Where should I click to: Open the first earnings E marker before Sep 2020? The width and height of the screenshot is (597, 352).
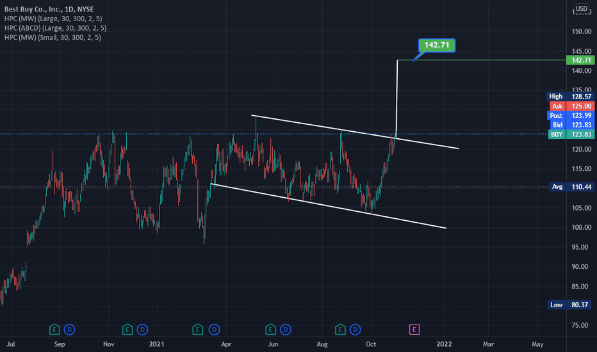point(54,330)
